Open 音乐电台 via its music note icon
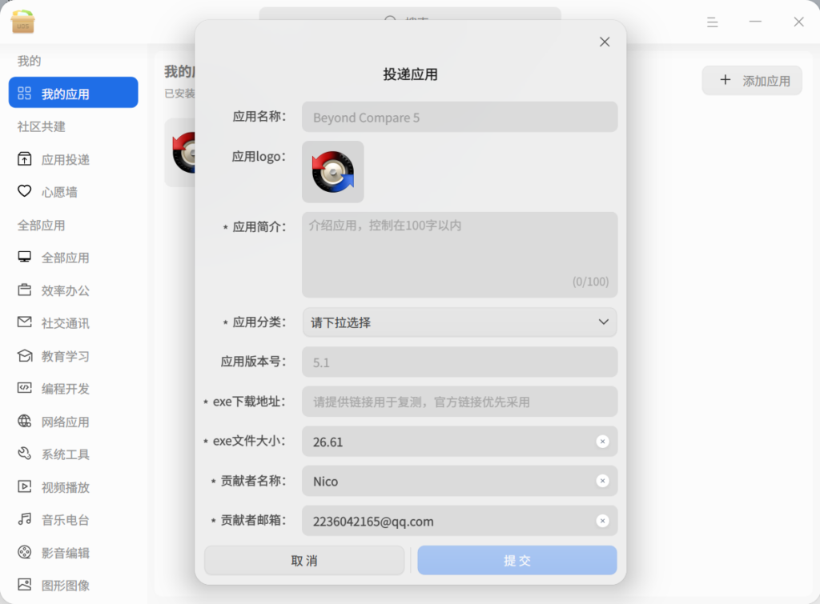 pyautogui.click(x=25, y=520)
